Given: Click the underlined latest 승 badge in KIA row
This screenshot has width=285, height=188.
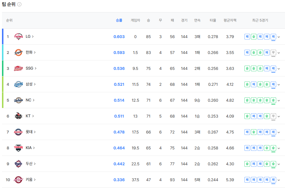Looking at the screenshot, I should click(x=273, y=148).
